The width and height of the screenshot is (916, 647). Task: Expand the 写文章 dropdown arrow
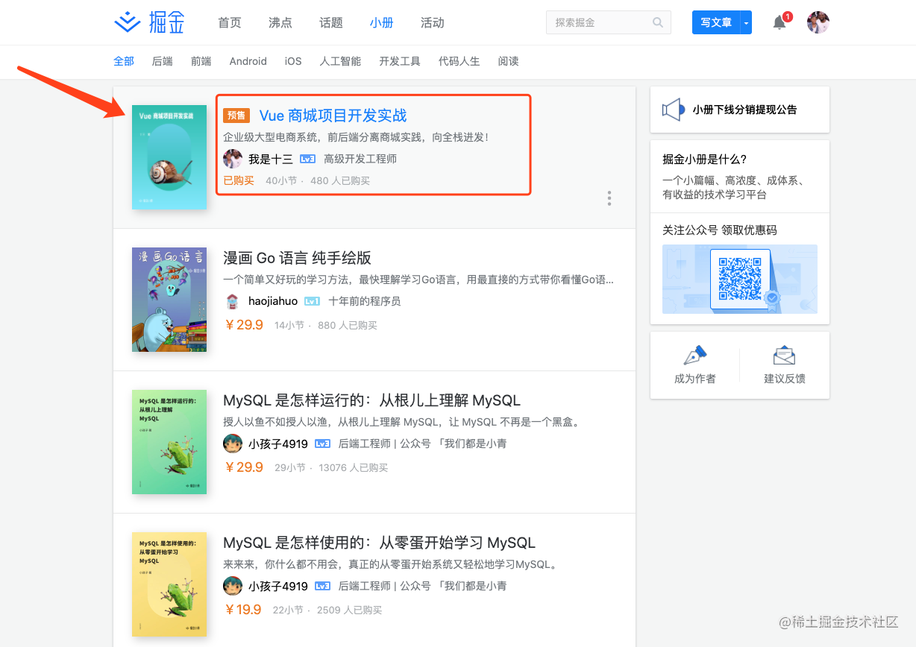(746, 23)
